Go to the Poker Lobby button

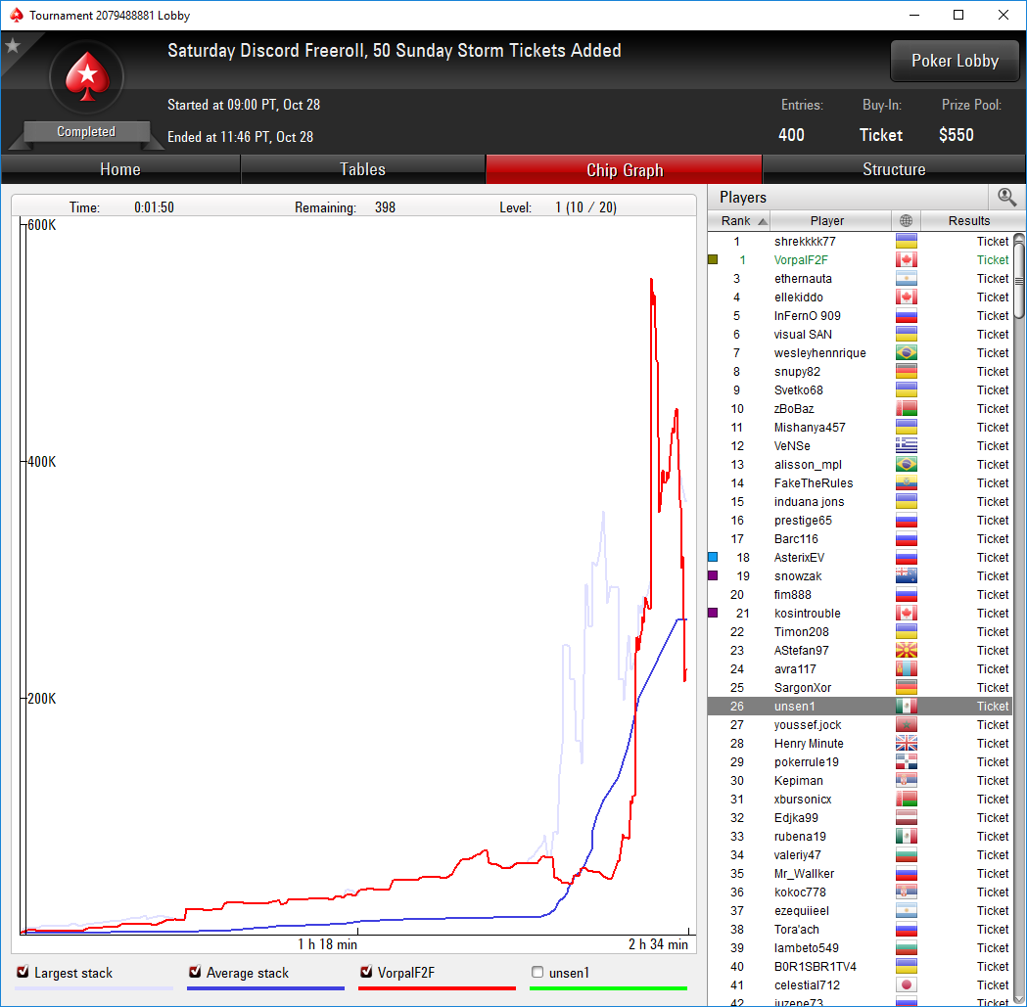(x=955, y=61)
